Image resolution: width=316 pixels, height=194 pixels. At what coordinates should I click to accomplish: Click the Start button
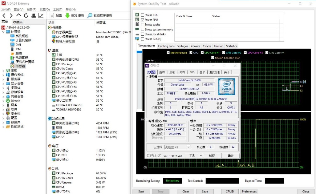pos(141,192)
